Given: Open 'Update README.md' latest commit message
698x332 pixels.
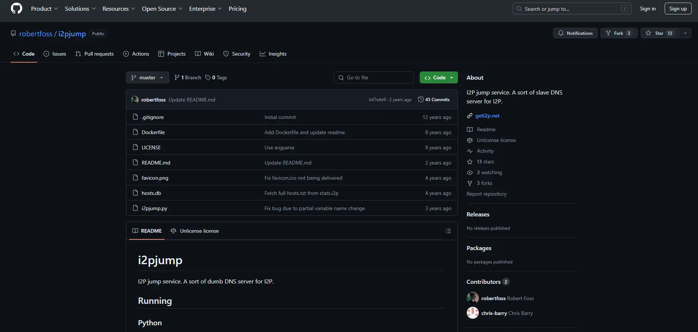Looking at the screenshot, I should pos(192,100).
